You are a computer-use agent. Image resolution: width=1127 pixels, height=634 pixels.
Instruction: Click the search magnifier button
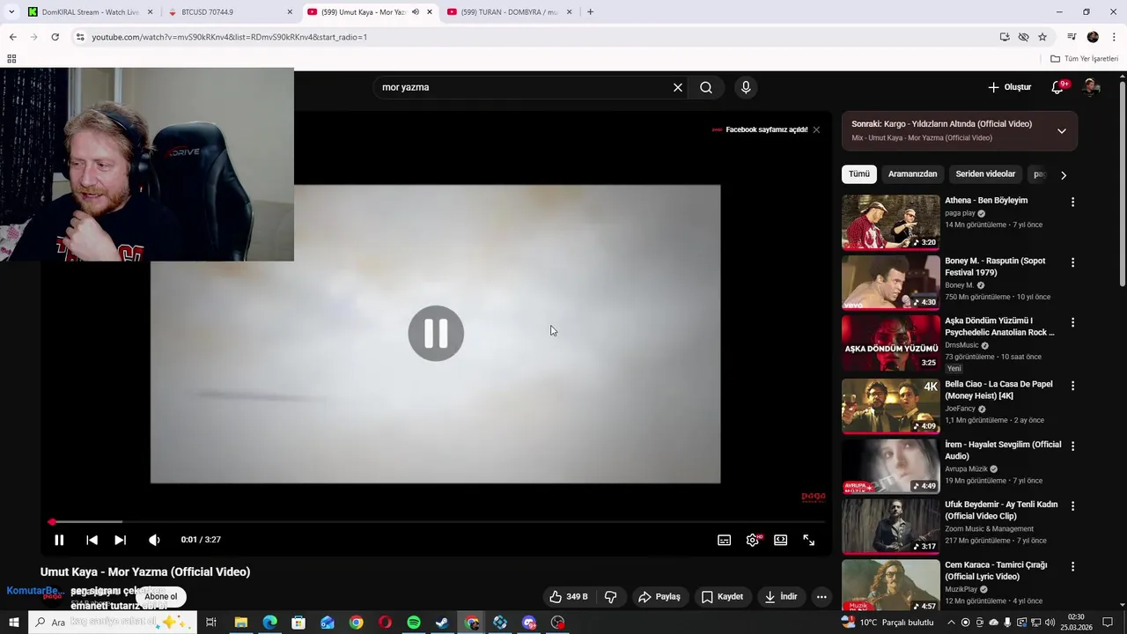pyautogui.click(x=706, y=87)
